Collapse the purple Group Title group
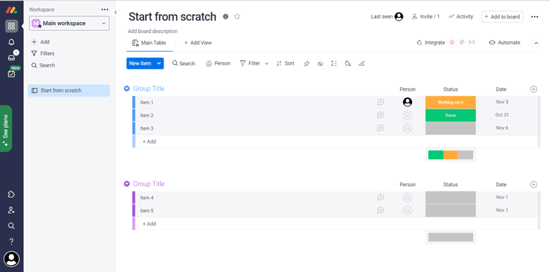Viewport: 550px width, 272px height. coord(127,184)
